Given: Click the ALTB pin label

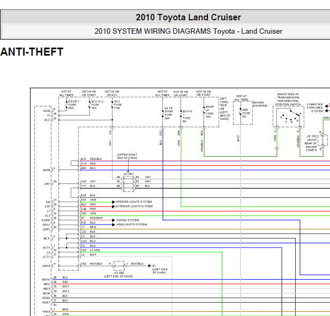Looking at the screenshot, I should (47, 111).
